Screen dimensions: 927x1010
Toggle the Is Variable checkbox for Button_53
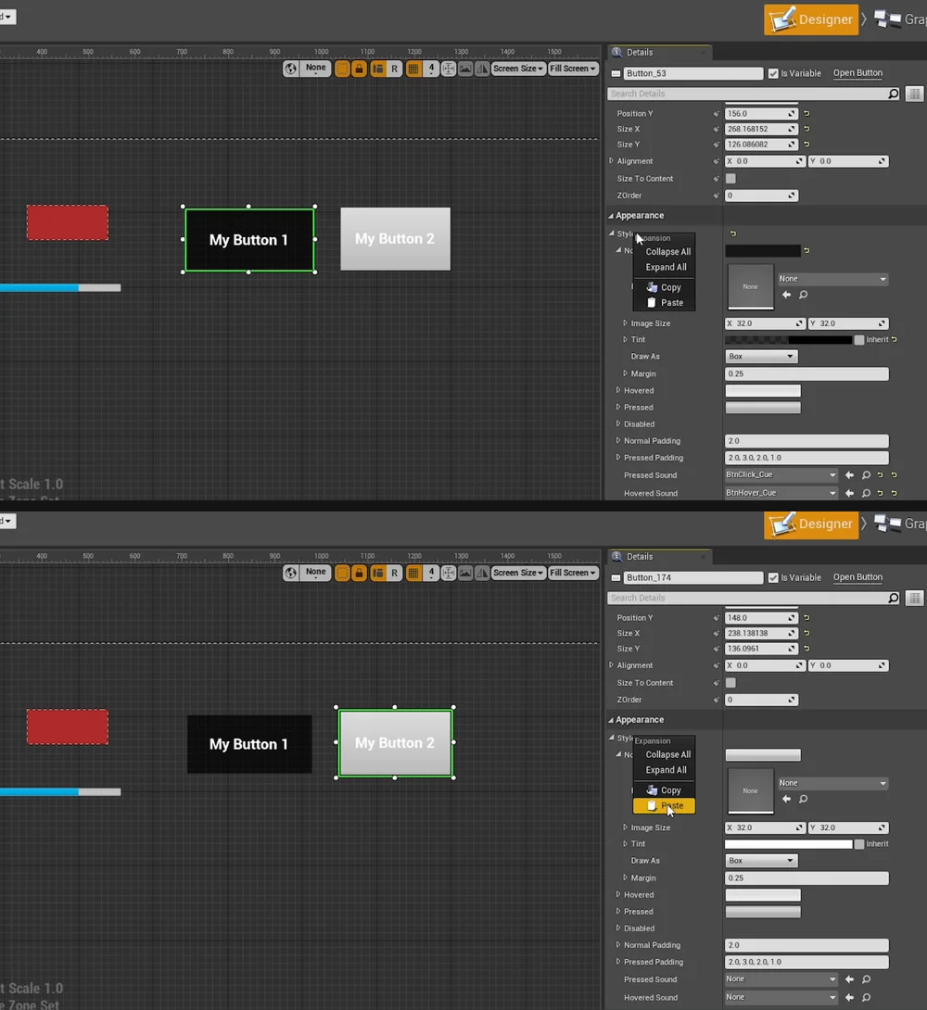coord(773,73)
